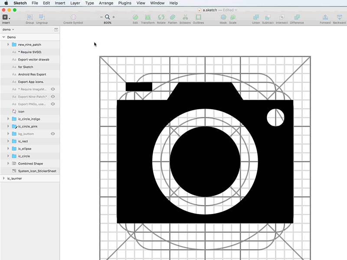
Task: Expand the ic_launher artboard
Action: 3,178
